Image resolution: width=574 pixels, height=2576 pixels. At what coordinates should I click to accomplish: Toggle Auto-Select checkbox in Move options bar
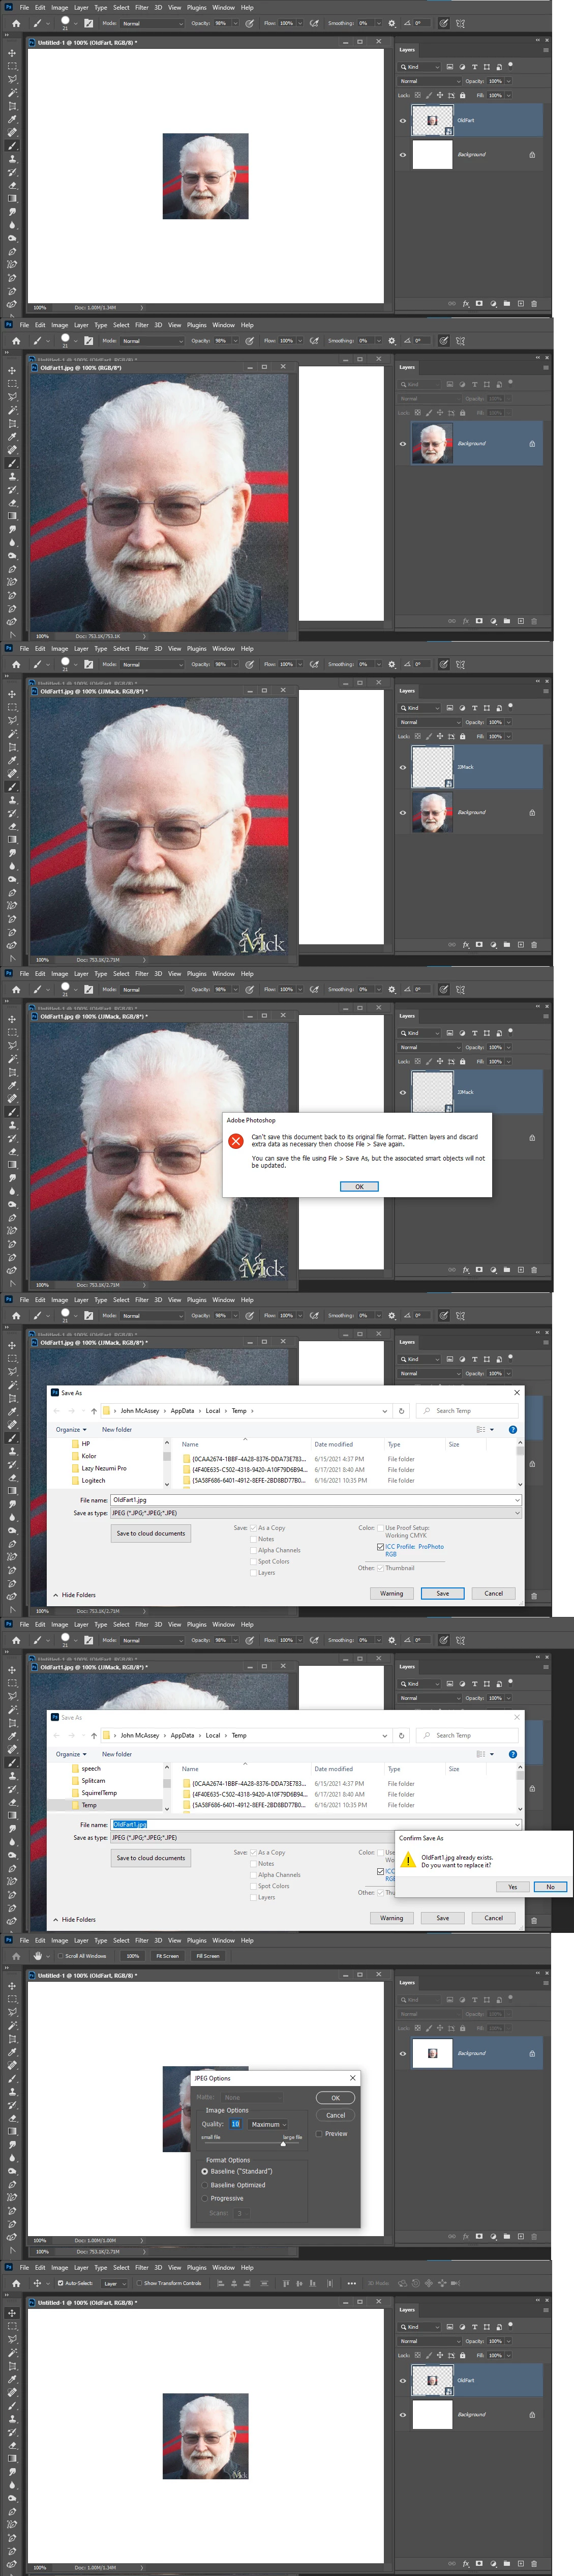click(x=60, y=2283)
